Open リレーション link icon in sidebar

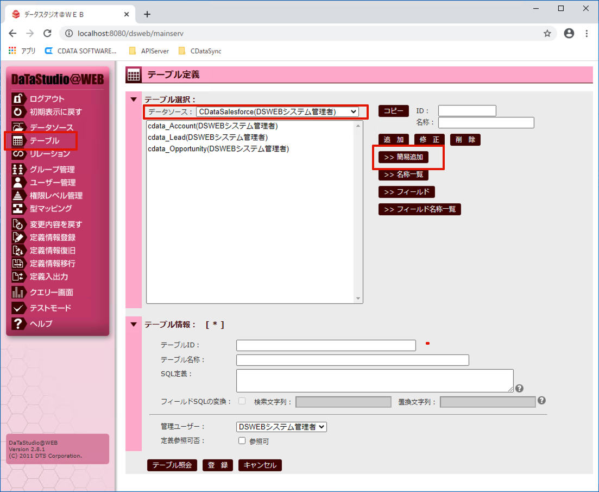17,154
